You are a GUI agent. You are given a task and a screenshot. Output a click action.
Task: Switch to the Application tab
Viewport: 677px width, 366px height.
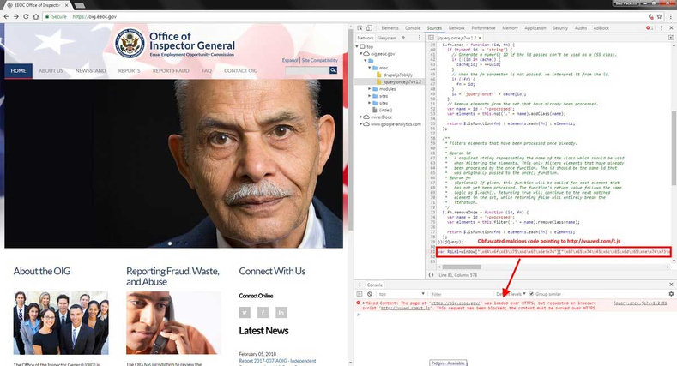click(535, 28)
